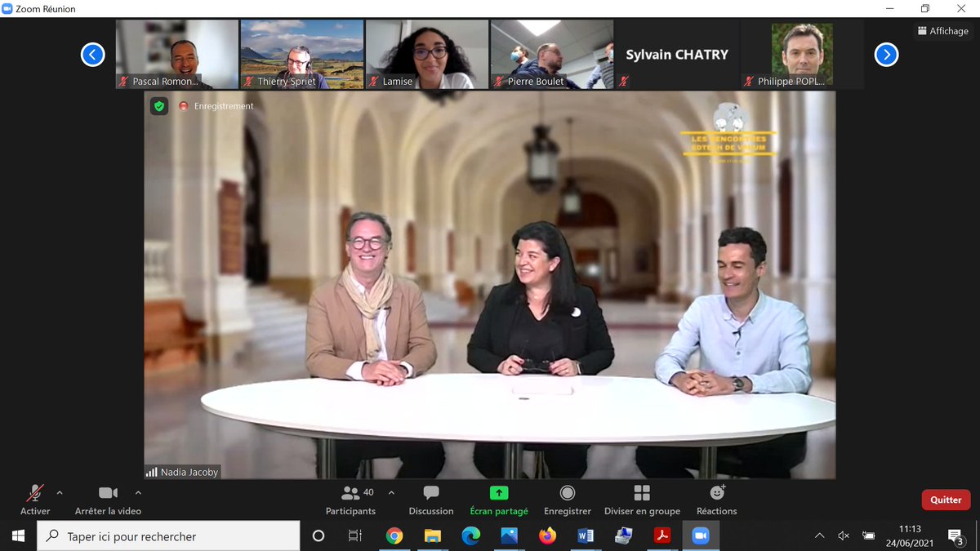Unmute the microphone via Activer
Image resolution: width=980 pixels, height=551 pixels.
(35, 500)
